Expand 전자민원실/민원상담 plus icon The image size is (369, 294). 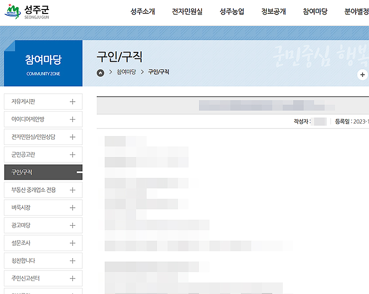pyautogui.click(x=72, y=137)
